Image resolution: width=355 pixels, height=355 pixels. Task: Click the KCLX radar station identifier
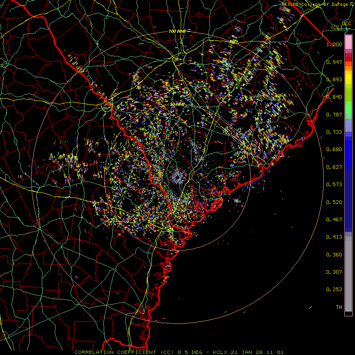(220, 352)
